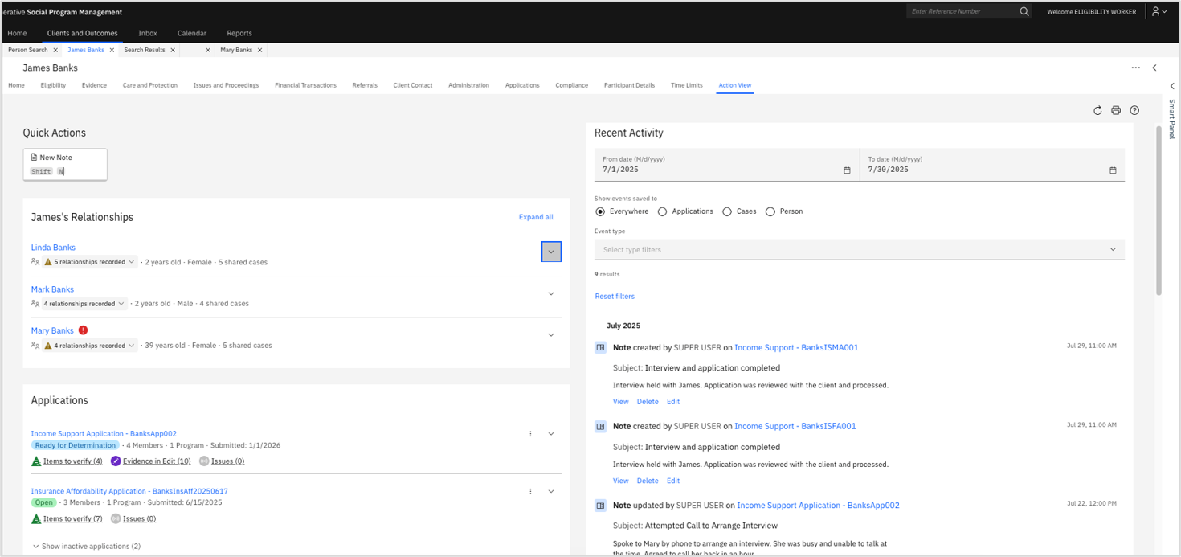Select the Applications radio button
Screen dimensions: 1181x557
[662, 211]
